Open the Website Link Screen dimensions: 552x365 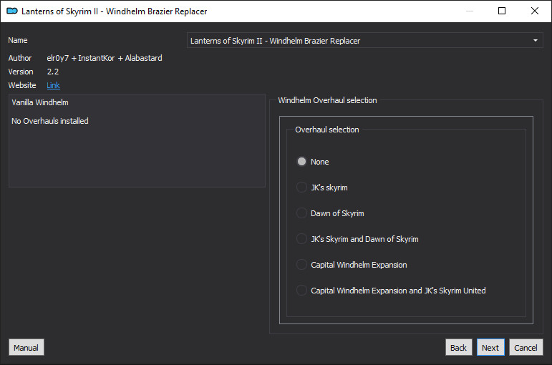pos(53,85)
